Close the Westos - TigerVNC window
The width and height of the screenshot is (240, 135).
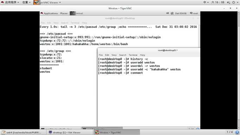(x=236, y=8)
